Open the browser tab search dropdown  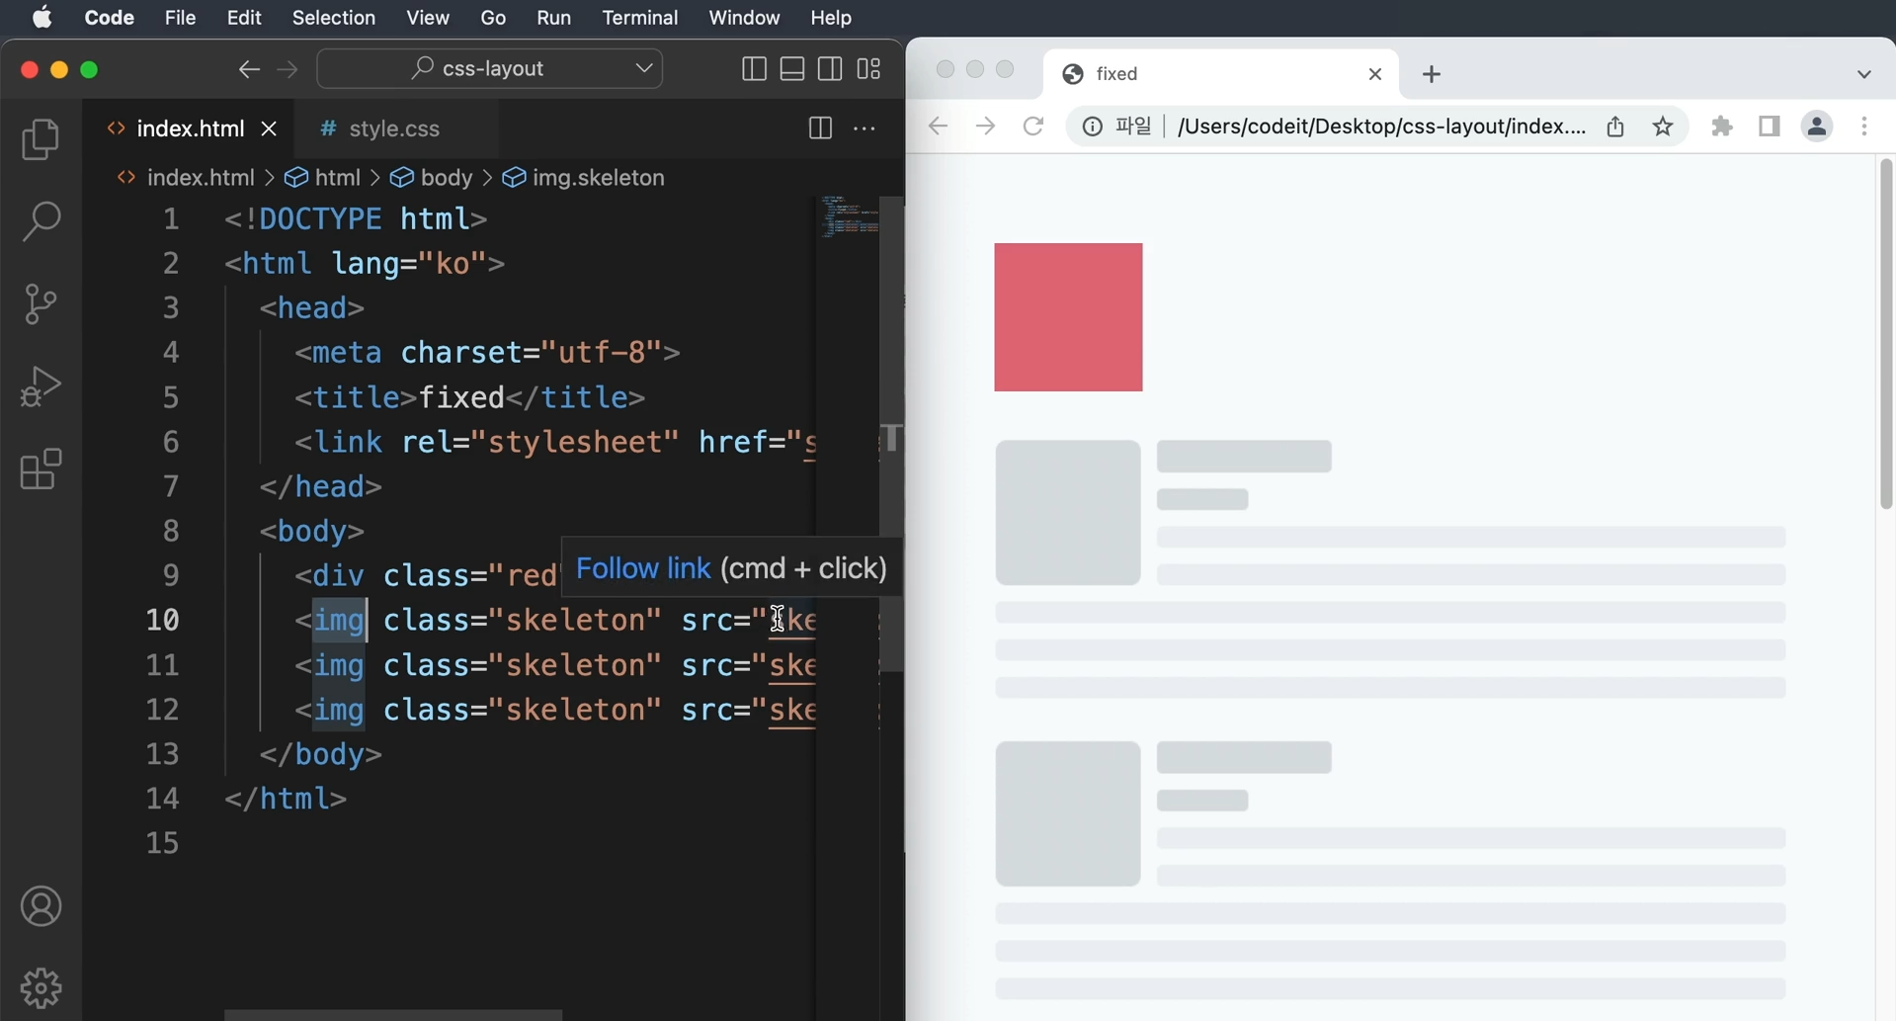pyautogui.click(x=1864, y=74)
